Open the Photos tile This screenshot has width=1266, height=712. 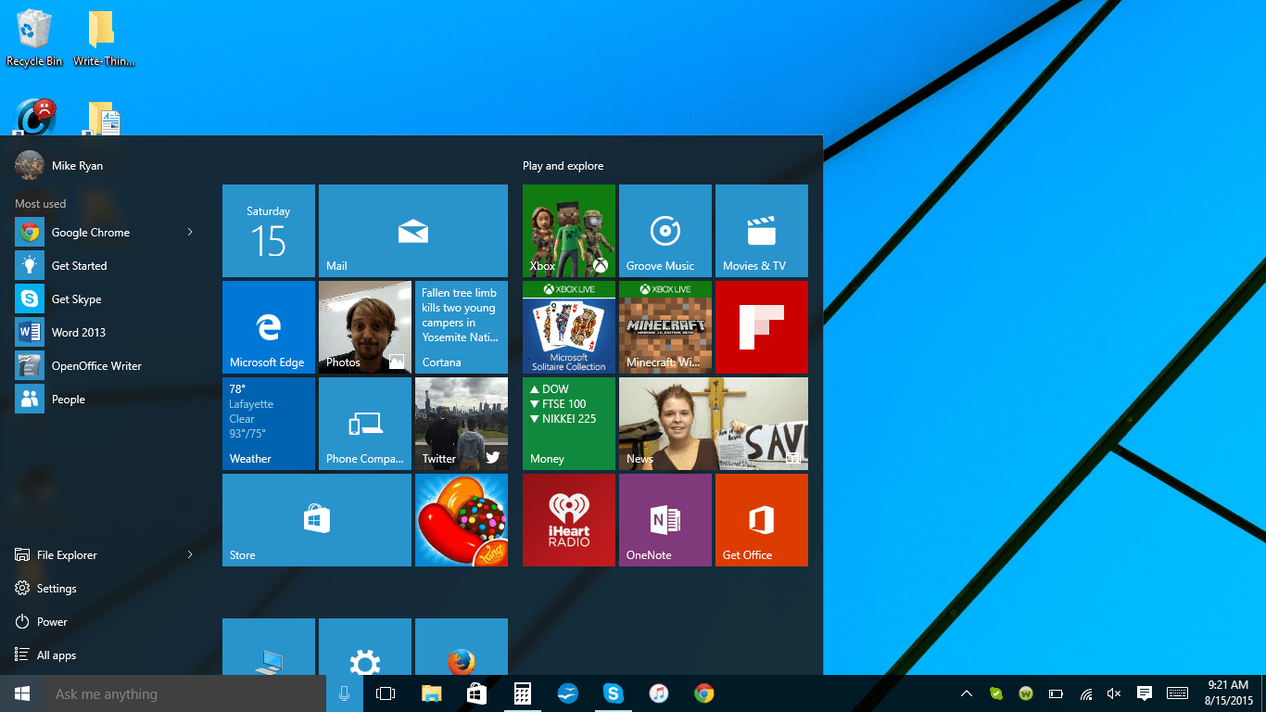[365, 327]
